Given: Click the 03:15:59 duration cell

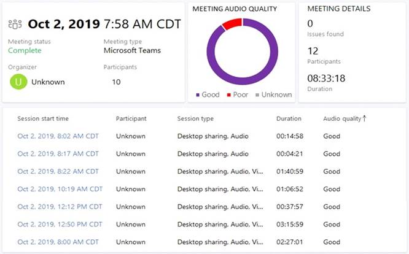Looking at the screenshot, I should coord(290,225).
